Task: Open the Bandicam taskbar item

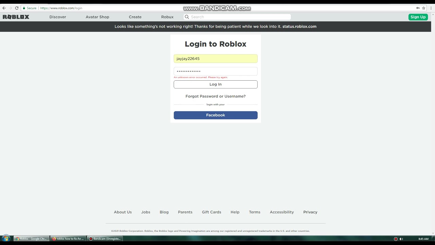Action: (105, 239)
